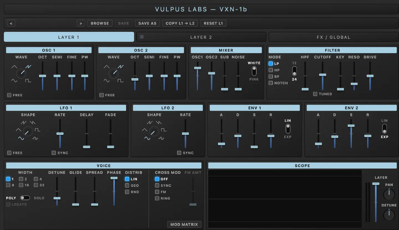Select GEO distribution option

(x=127, y=185)
